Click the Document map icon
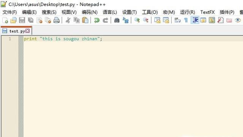 pyautogui.click(x=212, y=20)
